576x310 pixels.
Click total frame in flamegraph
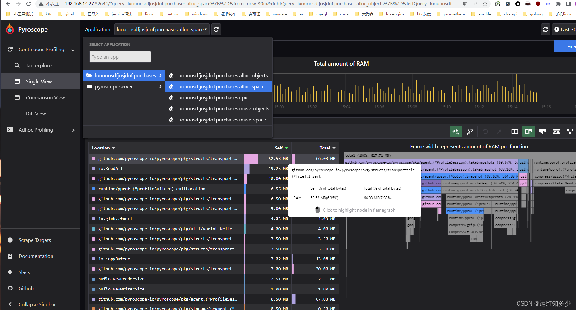460,155
